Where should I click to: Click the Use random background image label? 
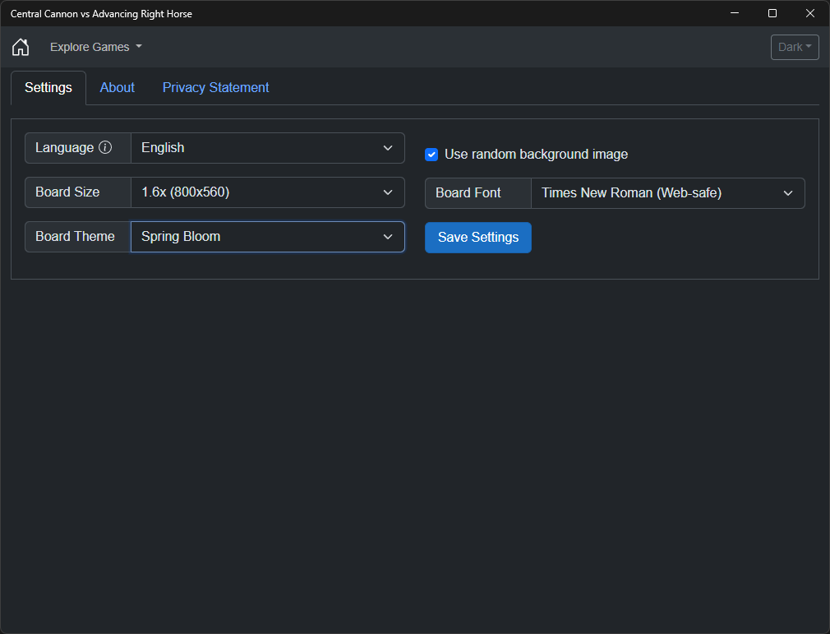(x=536, y=155)
